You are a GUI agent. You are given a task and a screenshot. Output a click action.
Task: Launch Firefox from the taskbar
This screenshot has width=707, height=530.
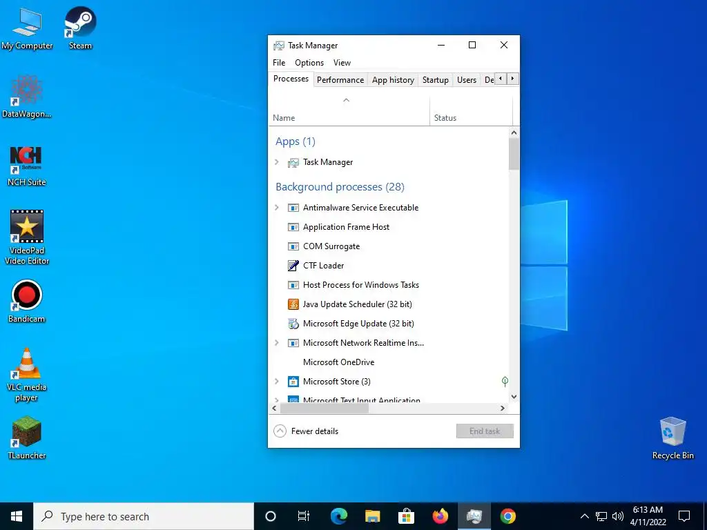tap(440, 516)
